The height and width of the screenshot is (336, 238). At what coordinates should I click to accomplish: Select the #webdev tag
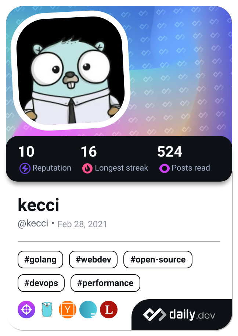[x=93, y=260]
